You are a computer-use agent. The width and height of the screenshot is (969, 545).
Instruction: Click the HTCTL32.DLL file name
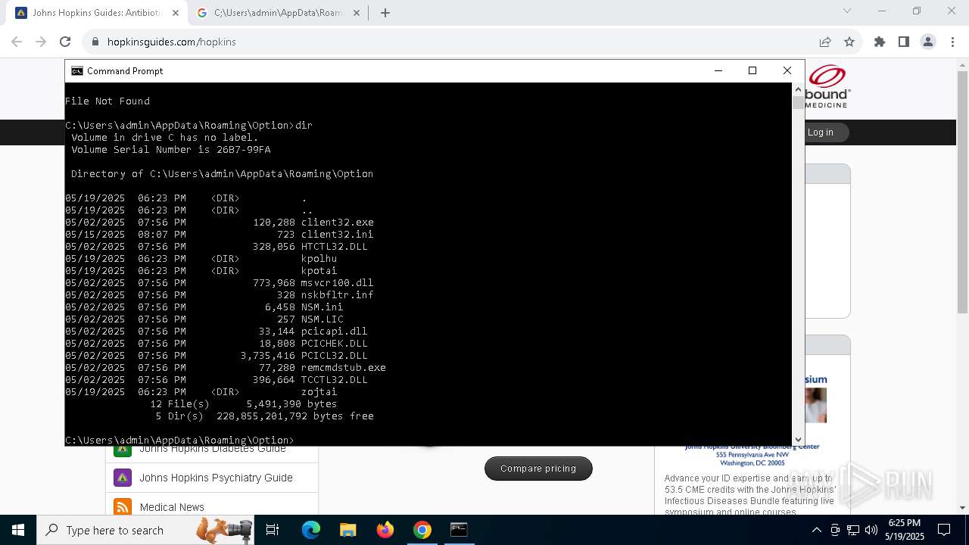334,246
